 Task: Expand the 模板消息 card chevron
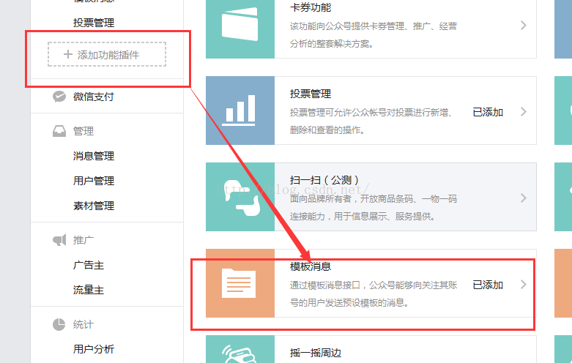click(x=524, y=284)
